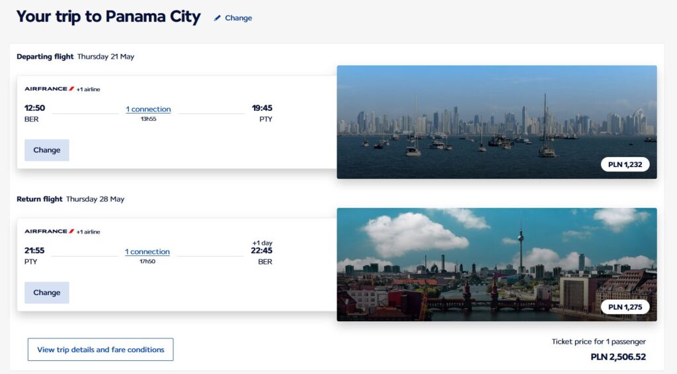The image size is (677, 374).
Task: Click the total ticket price PLN 2,506.52
Action: pos(617,357)
